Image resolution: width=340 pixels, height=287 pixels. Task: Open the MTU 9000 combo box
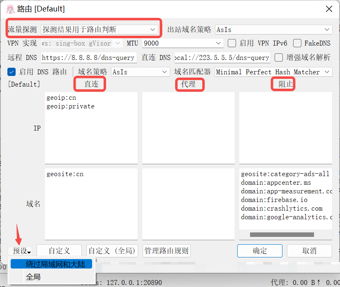pos(182,43)
